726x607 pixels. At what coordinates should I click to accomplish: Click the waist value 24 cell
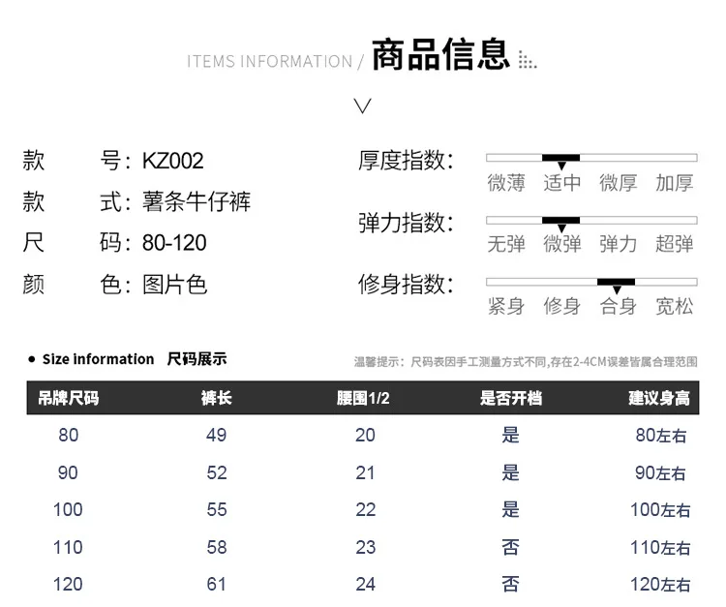coord(365,585)
